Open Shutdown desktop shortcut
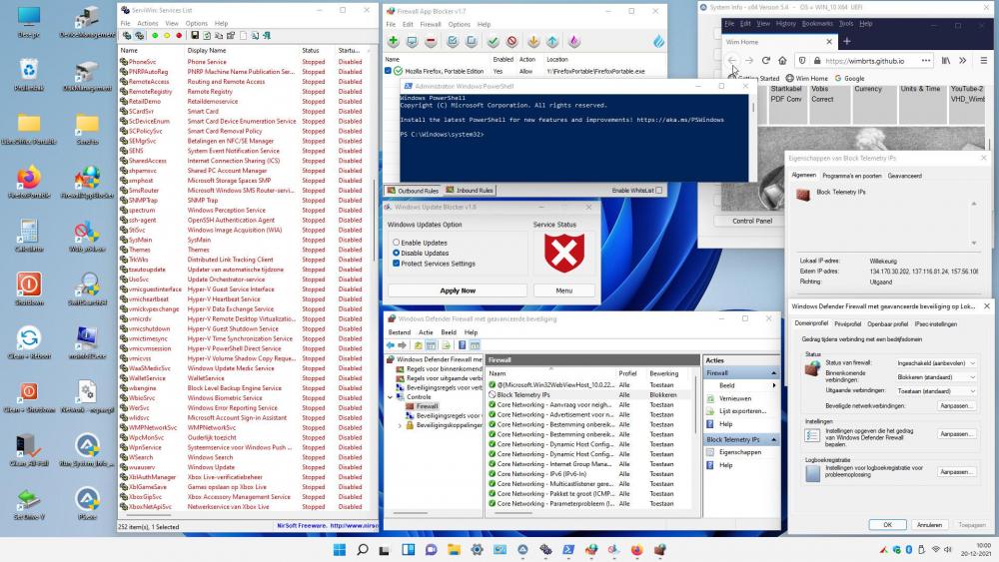Viewport: 999px width, 562px height. click(x=29, y=286)
